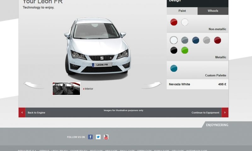Open the SEAT Twitter page icon
This screenshot has height=151, width=252.
click(98, 137)
